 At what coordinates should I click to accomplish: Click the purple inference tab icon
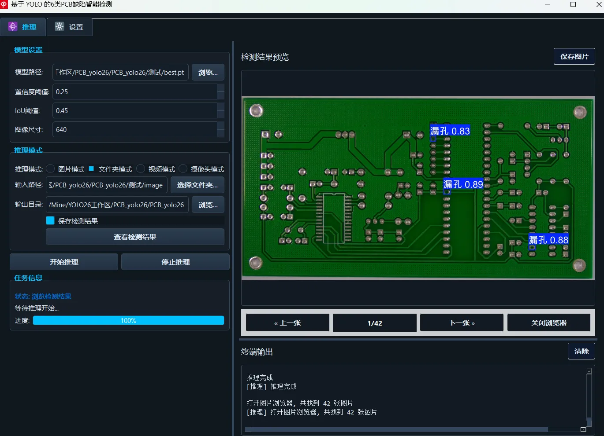pos(13,26)
